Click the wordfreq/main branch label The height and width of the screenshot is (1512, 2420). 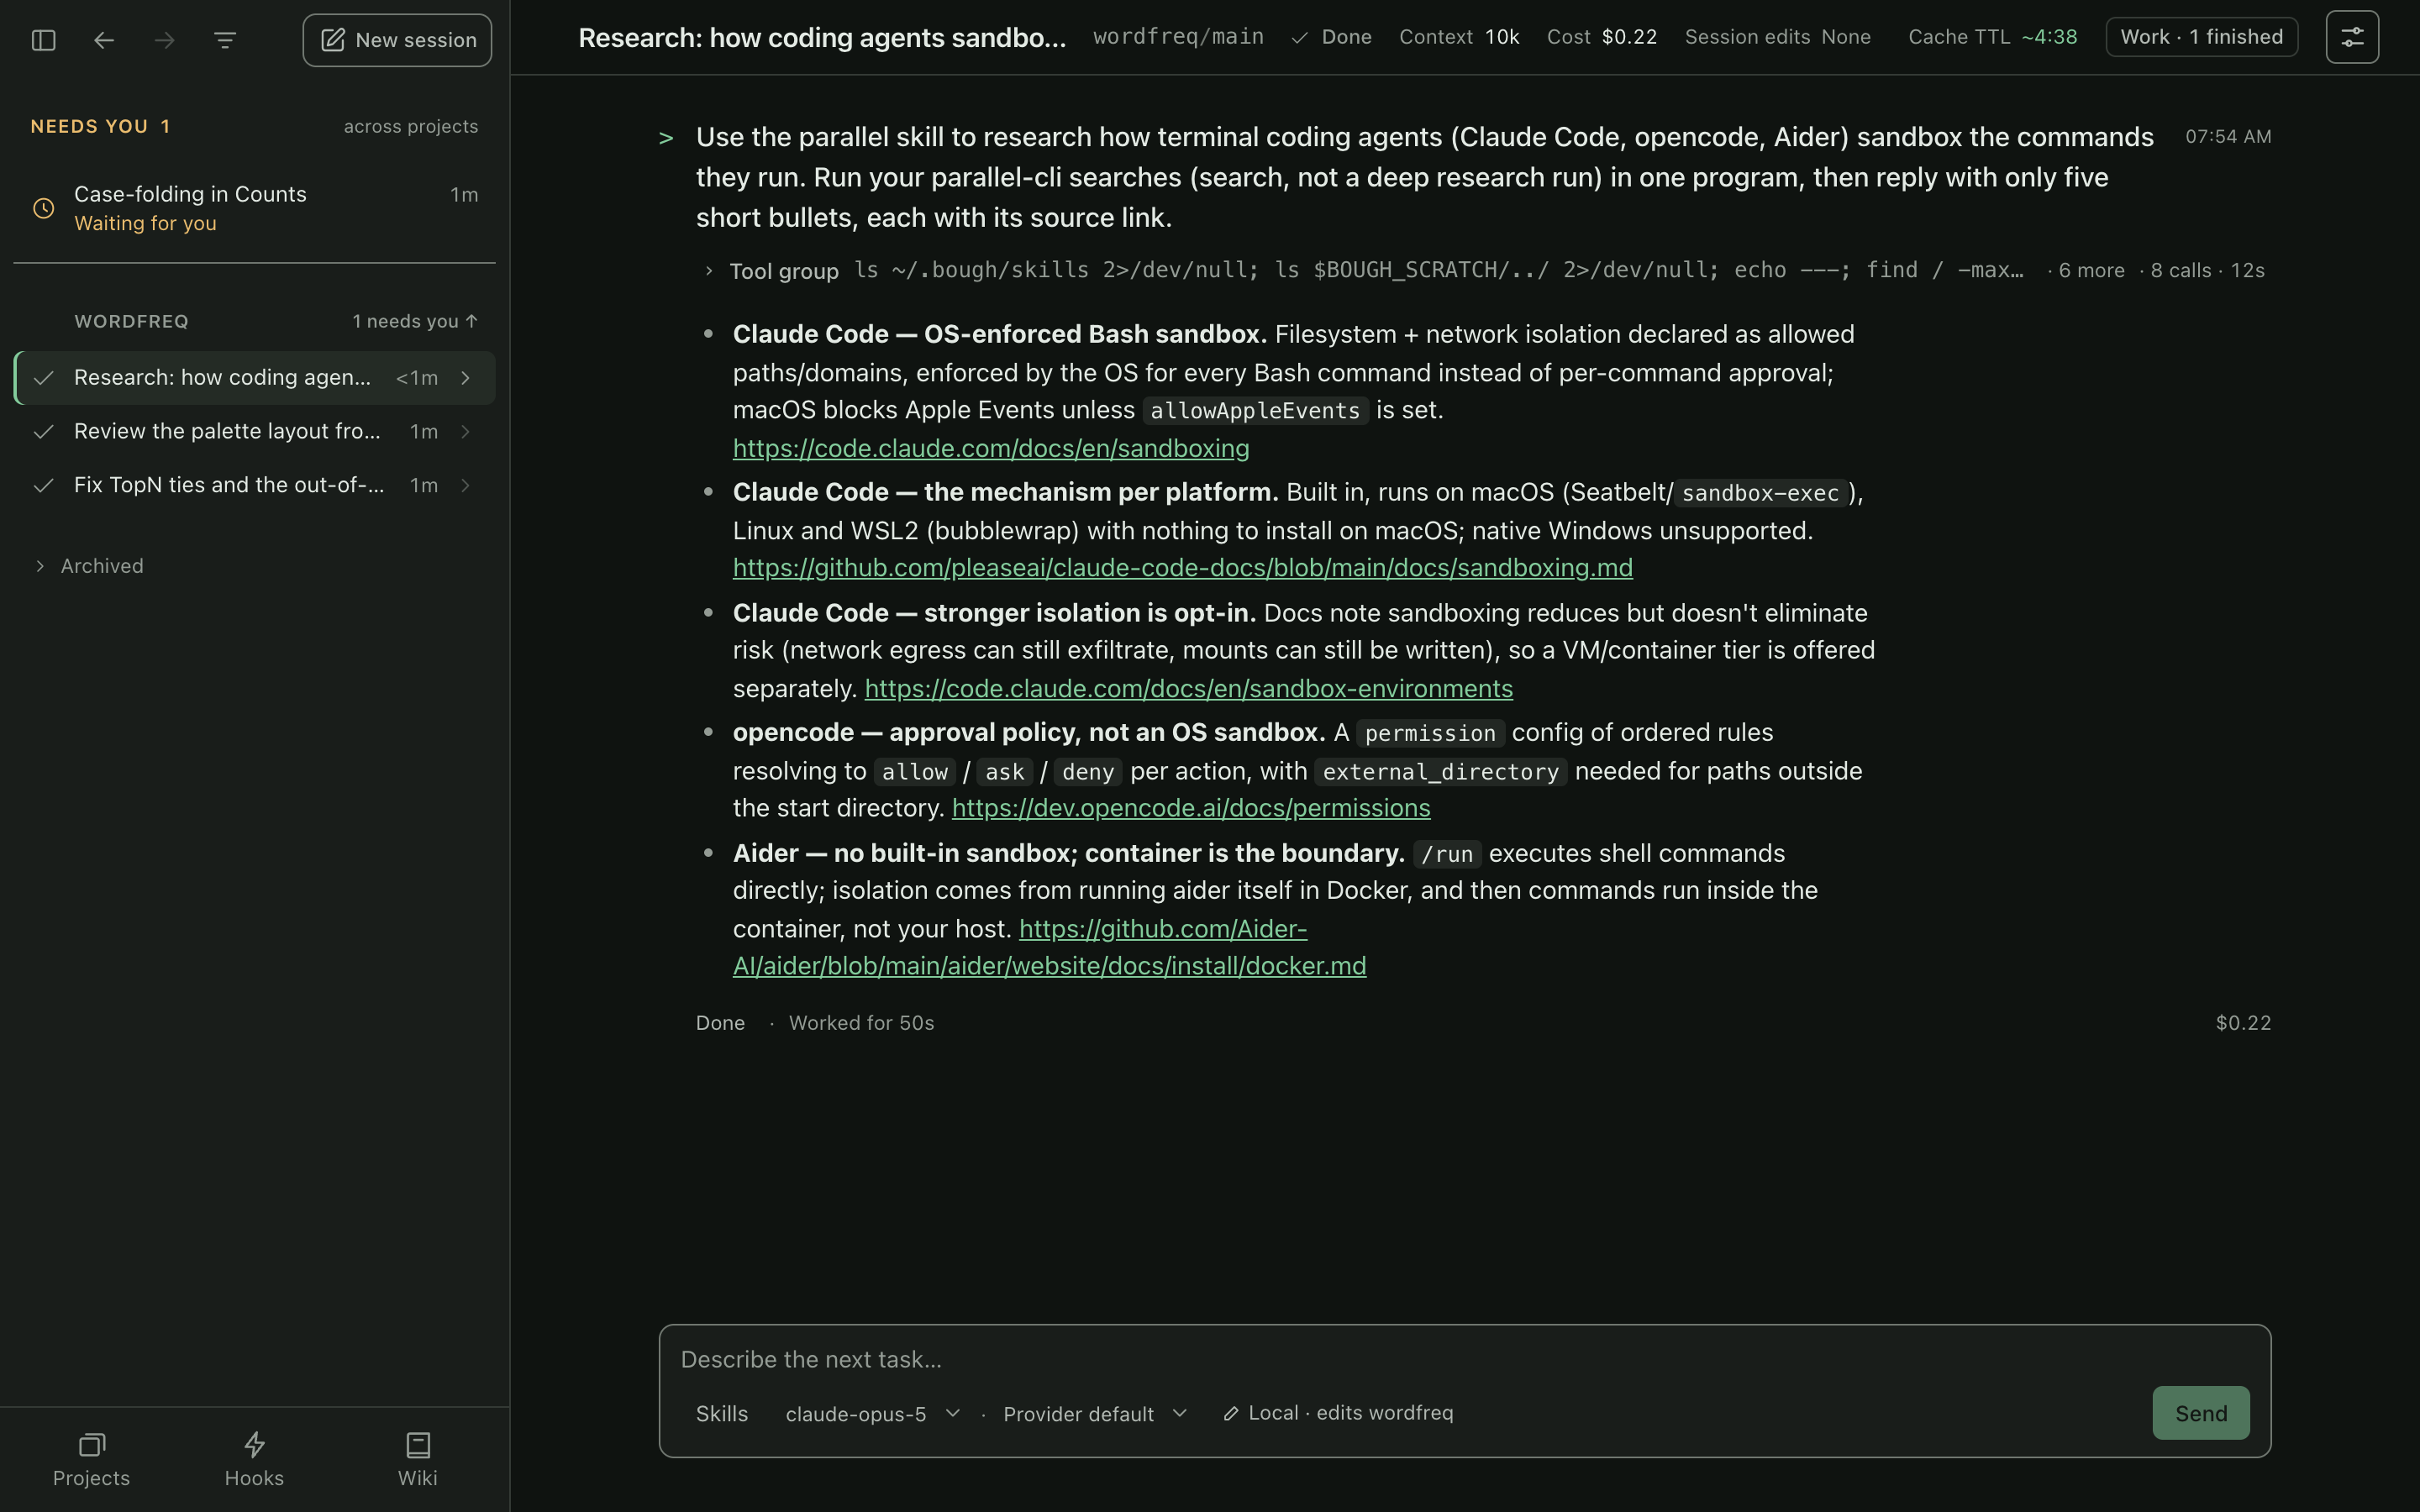click(1178, 37)
